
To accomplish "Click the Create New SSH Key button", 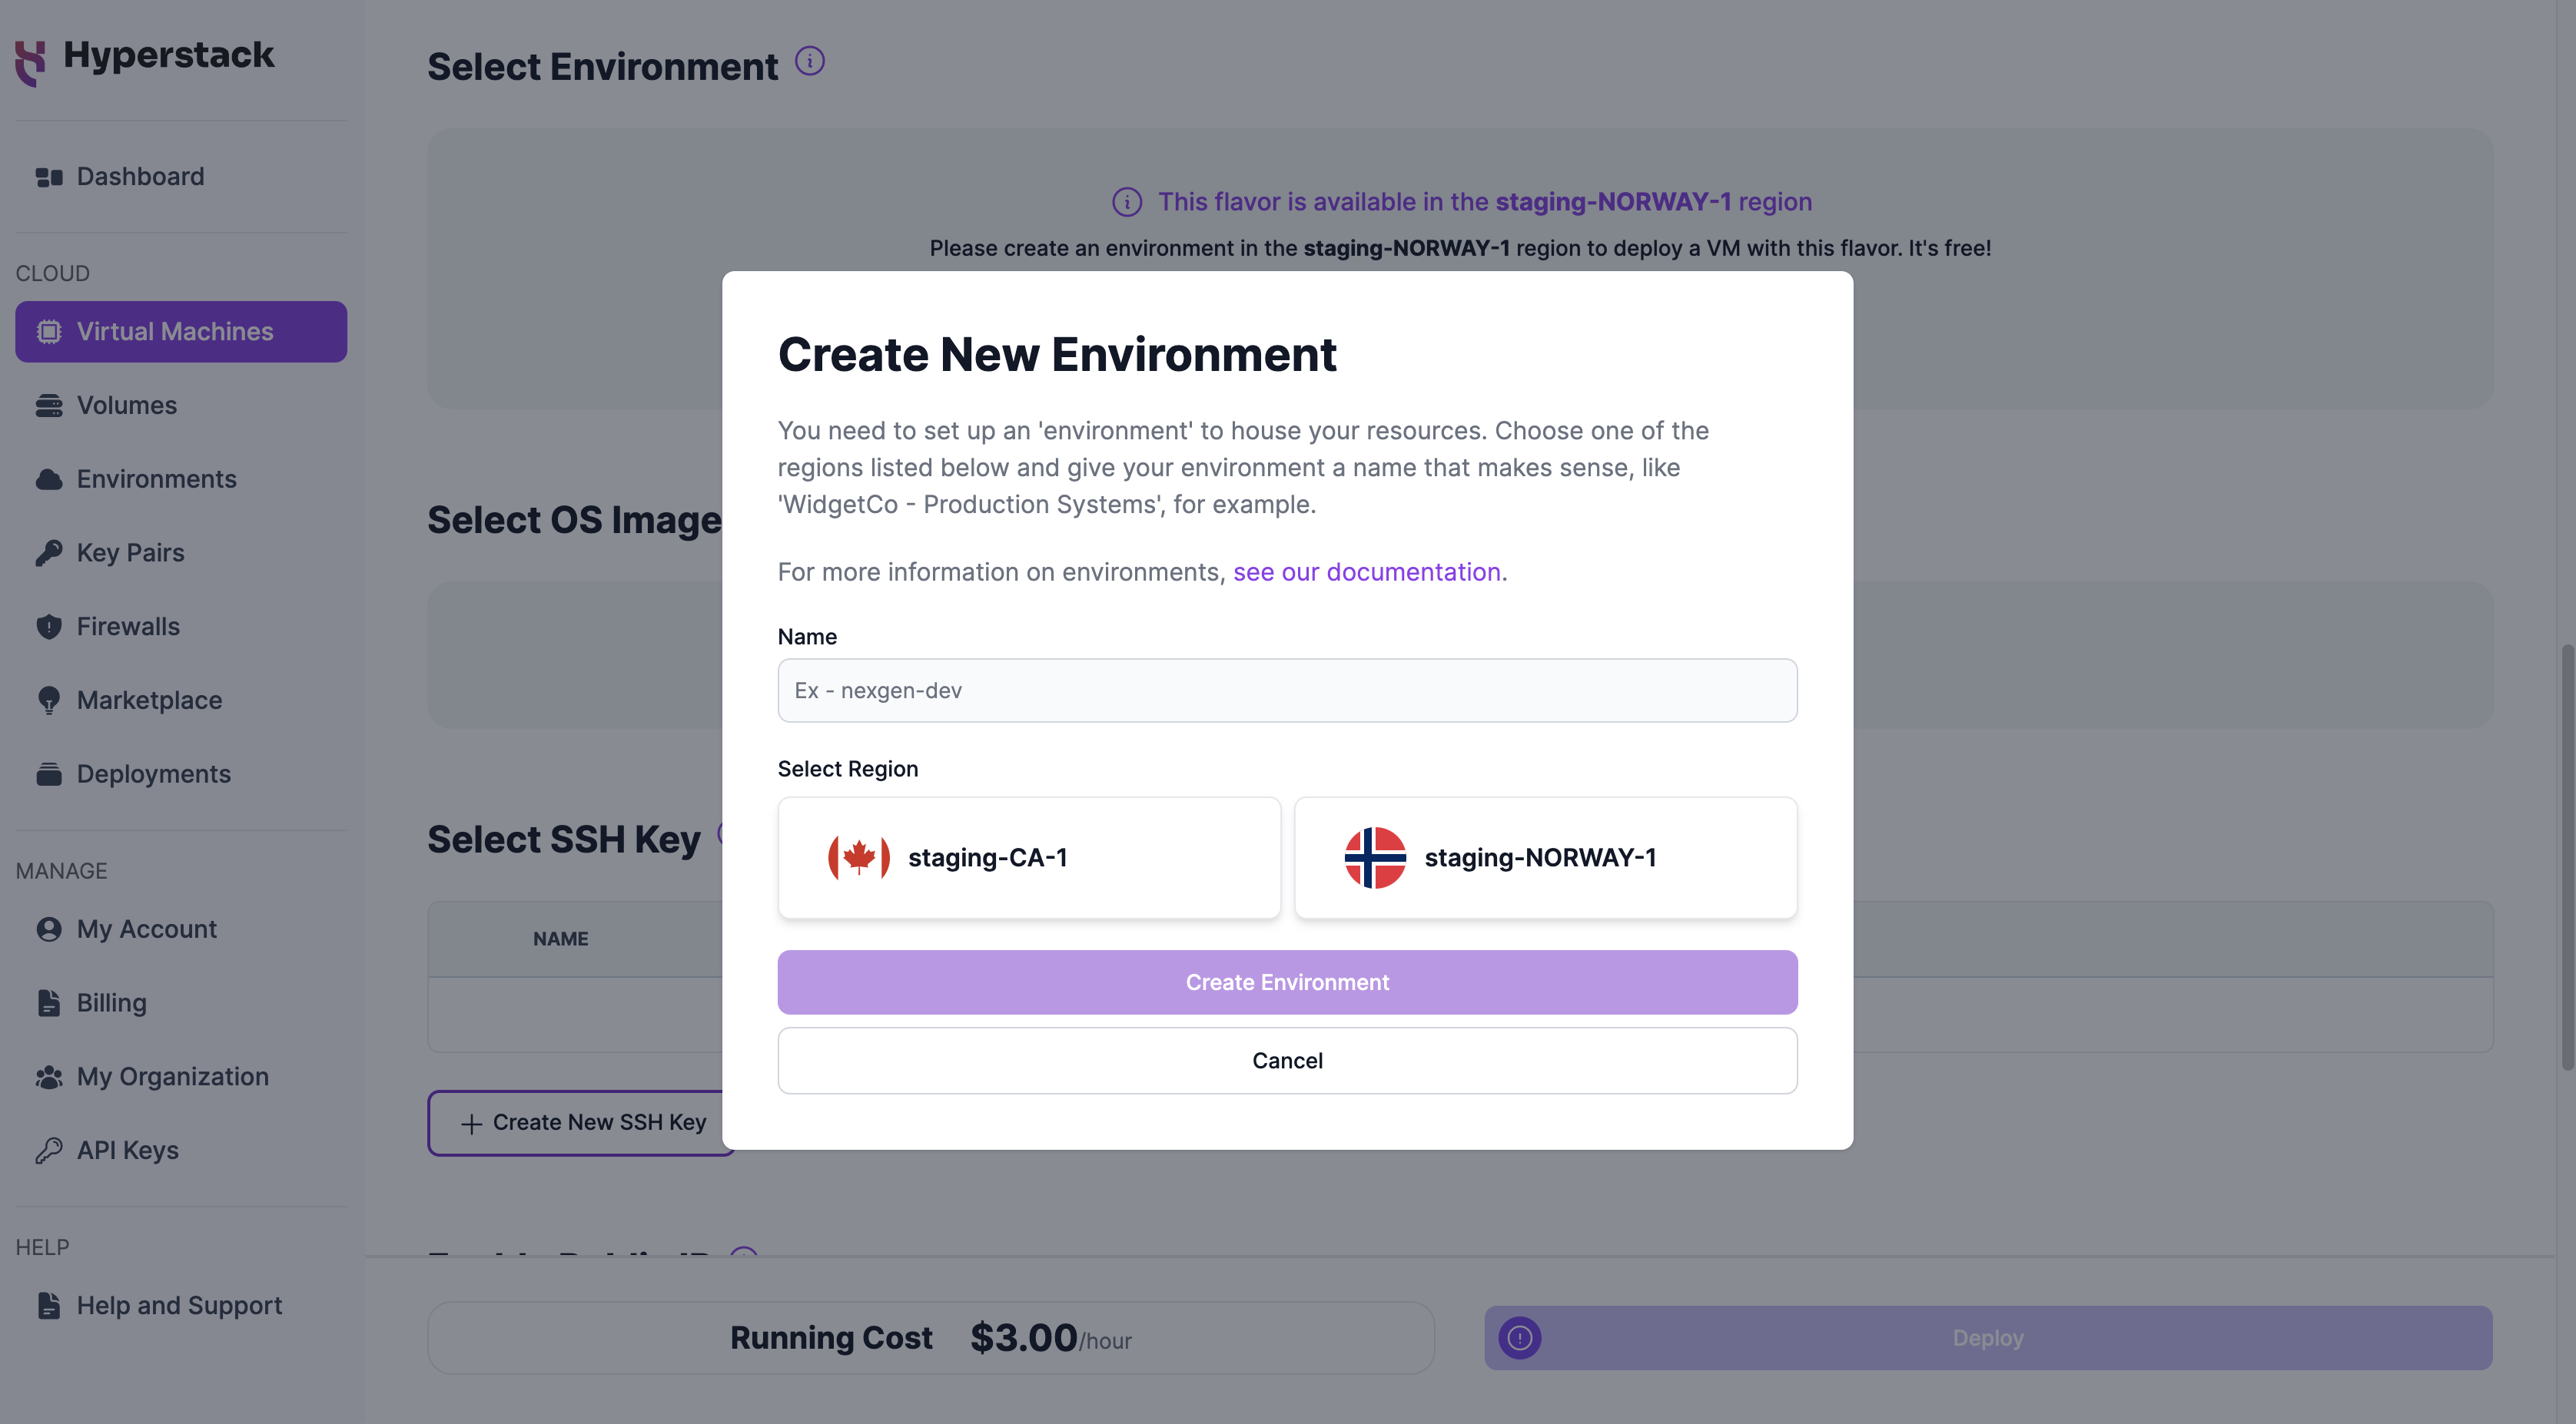I will point(582,1123).
